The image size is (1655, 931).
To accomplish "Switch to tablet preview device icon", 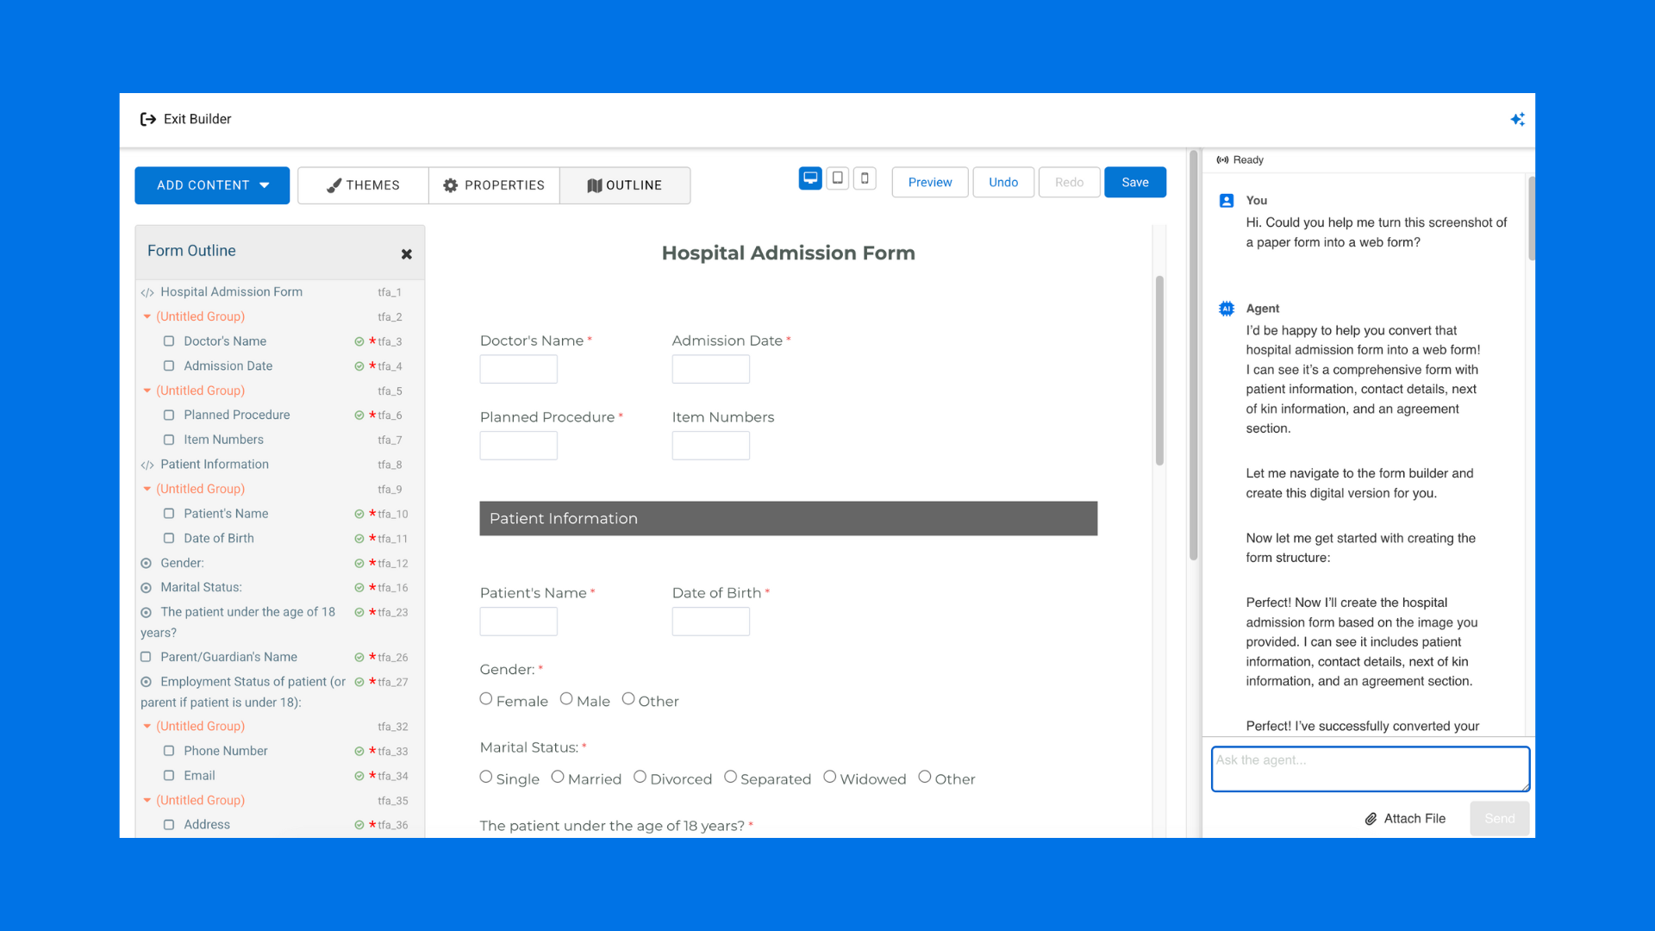I will pos(837,178).
